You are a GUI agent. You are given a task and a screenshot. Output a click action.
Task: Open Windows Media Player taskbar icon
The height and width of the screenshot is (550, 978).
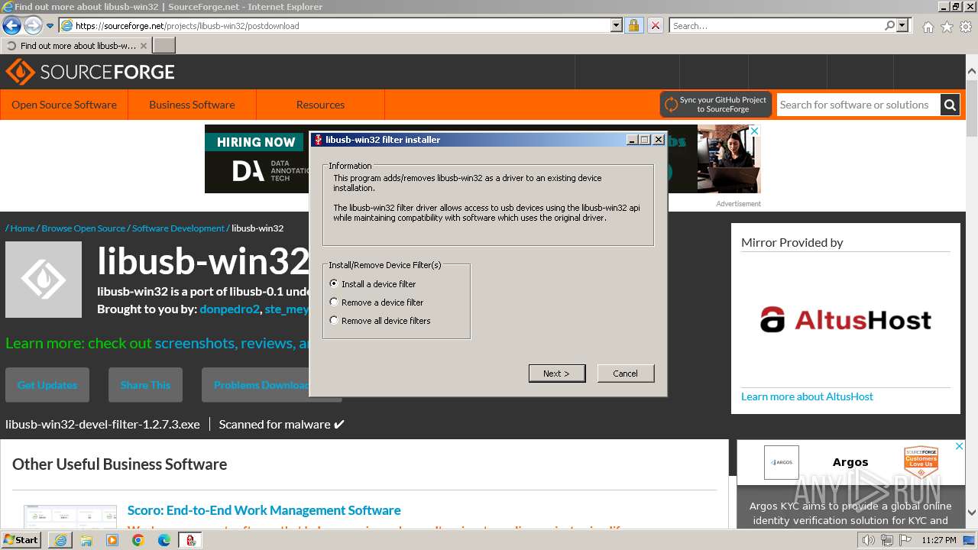(112, 540)
